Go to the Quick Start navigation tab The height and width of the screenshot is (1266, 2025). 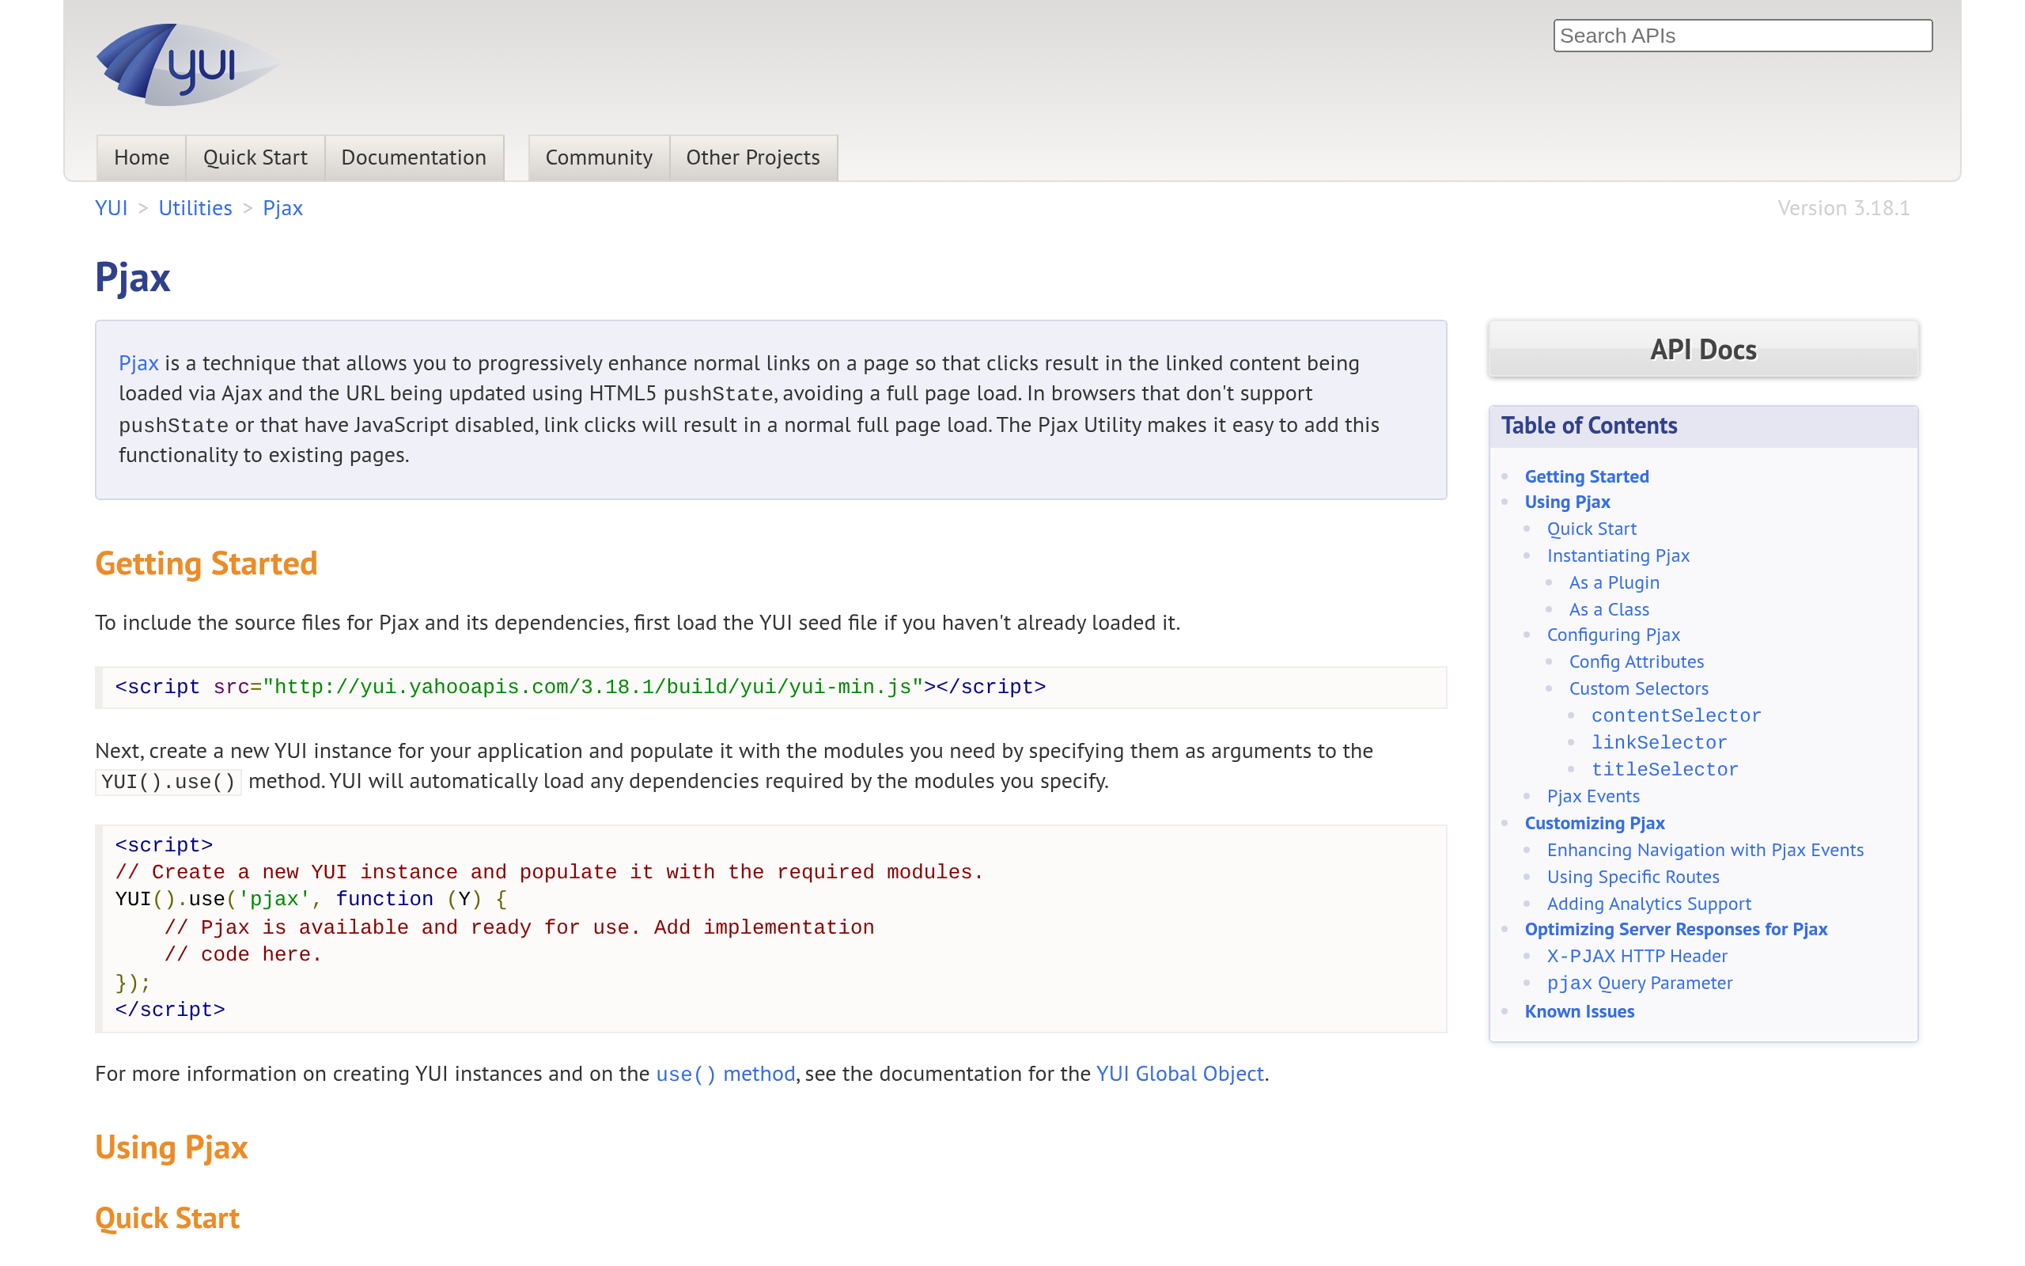point(255,157)
